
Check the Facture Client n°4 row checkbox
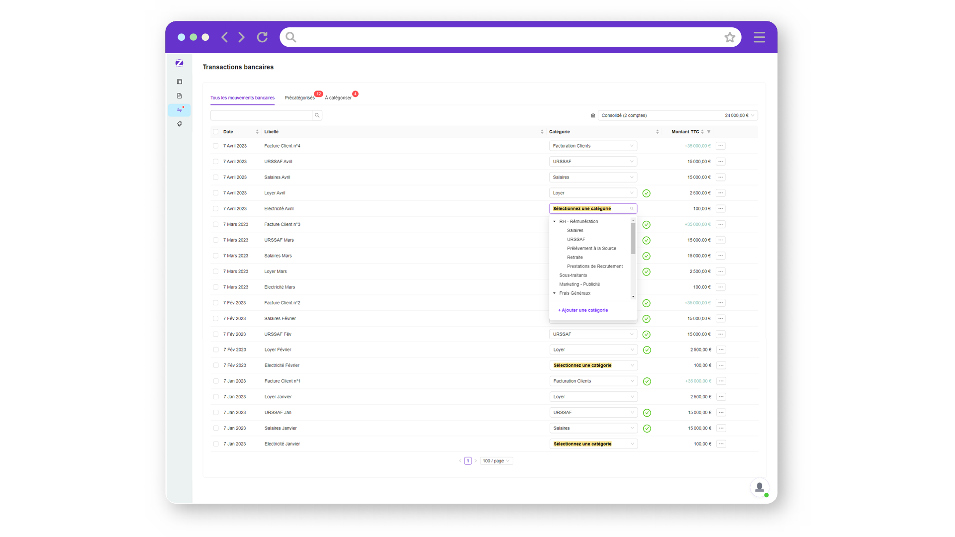coord(215,146)
